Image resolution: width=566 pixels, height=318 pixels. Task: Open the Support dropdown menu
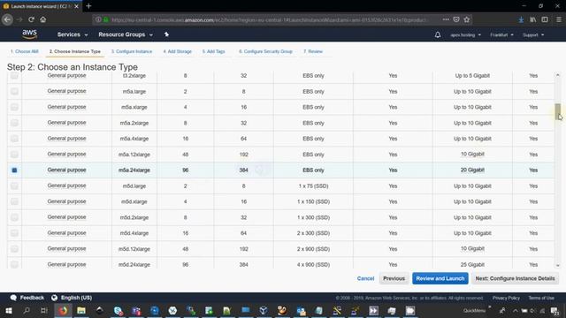click(x=533, y=35)
